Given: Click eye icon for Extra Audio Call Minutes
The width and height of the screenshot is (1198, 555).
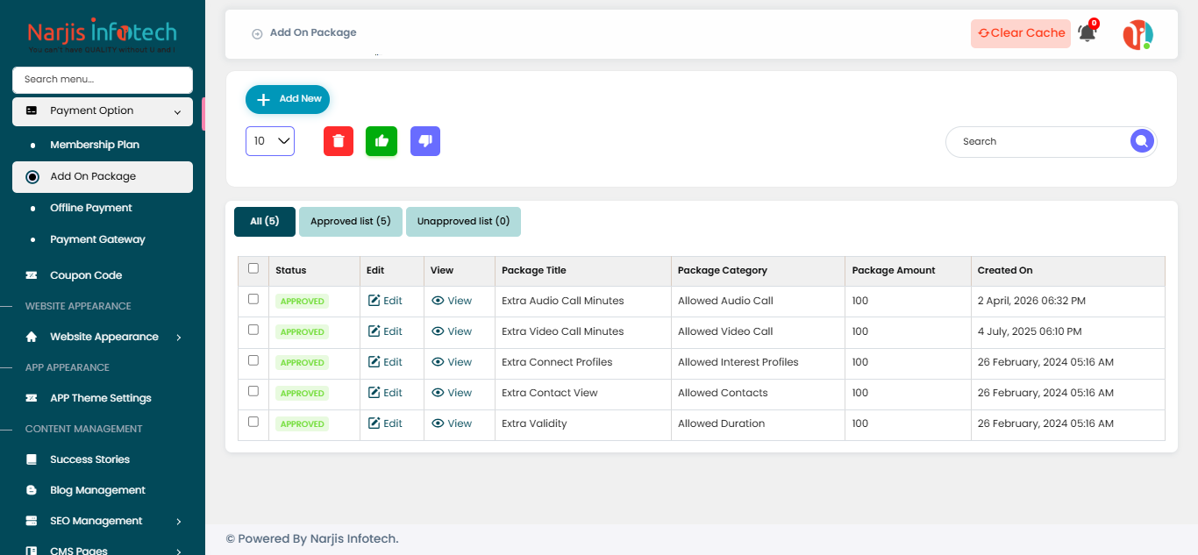Looking at the screenshot, I should pyautogui.click(x=438, y=301).
